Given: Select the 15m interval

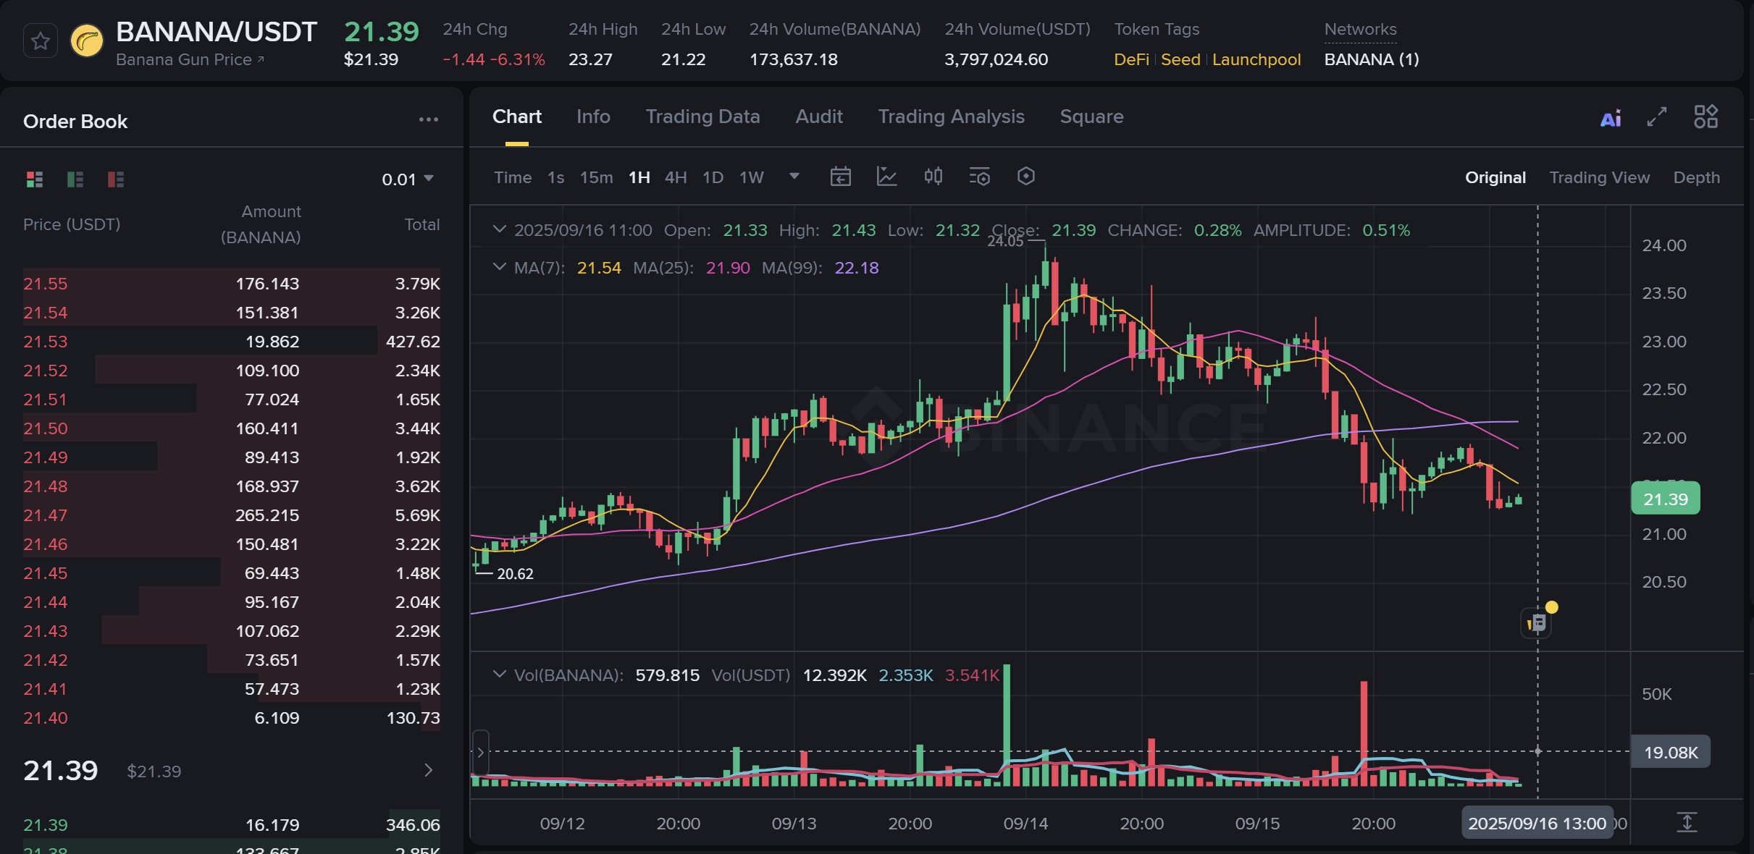Looking at the screenshot, I should pos(596,177).
